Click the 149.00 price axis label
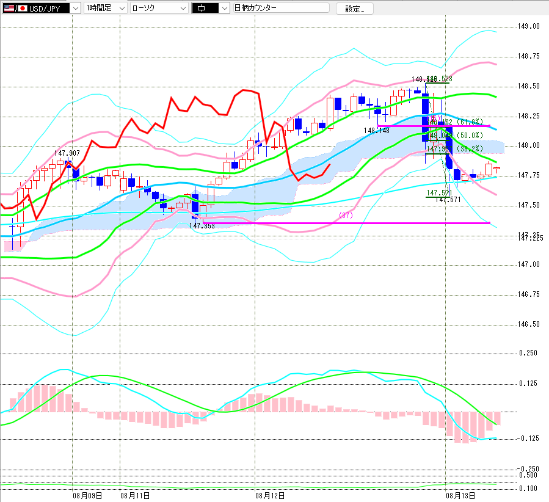The height and width of the screenshot is (502, 549). (529, 26)
